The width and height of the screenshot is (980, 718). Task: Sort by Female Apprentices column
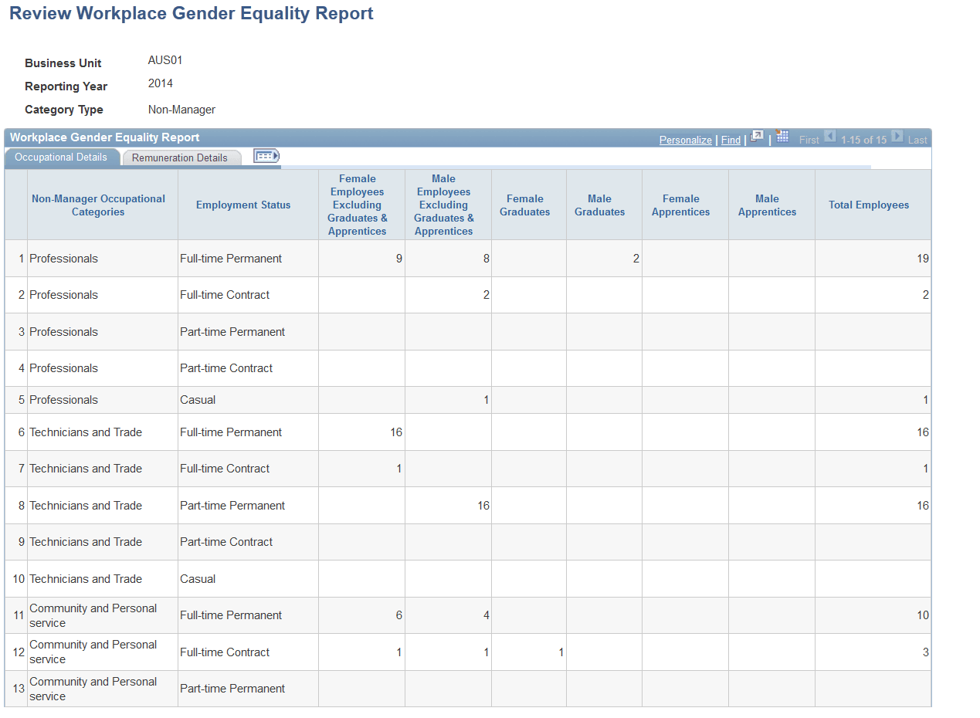click(x=680, y=204)
